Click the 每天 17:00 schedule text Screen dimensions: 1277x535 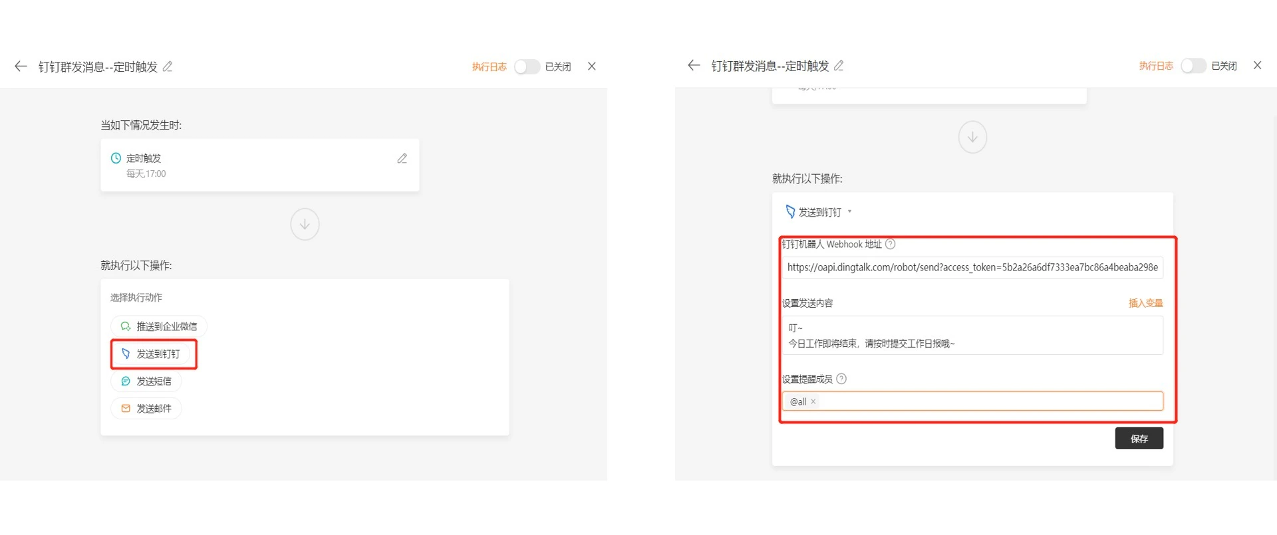(x=146, y=173)
